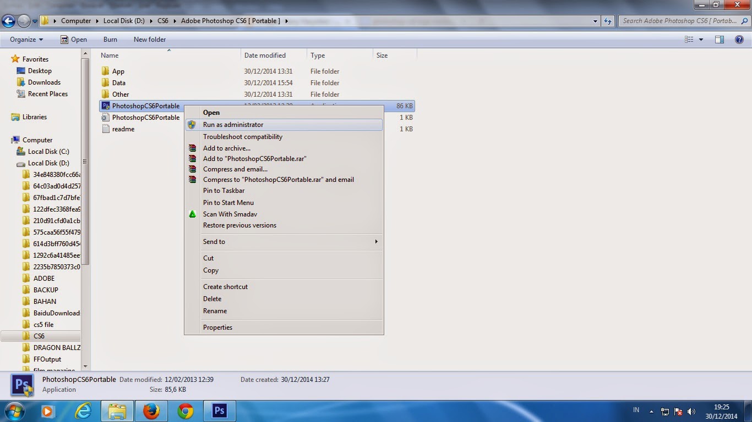
Task: Expand path arrow after Computer in address bar
Action: pos(97,21)
